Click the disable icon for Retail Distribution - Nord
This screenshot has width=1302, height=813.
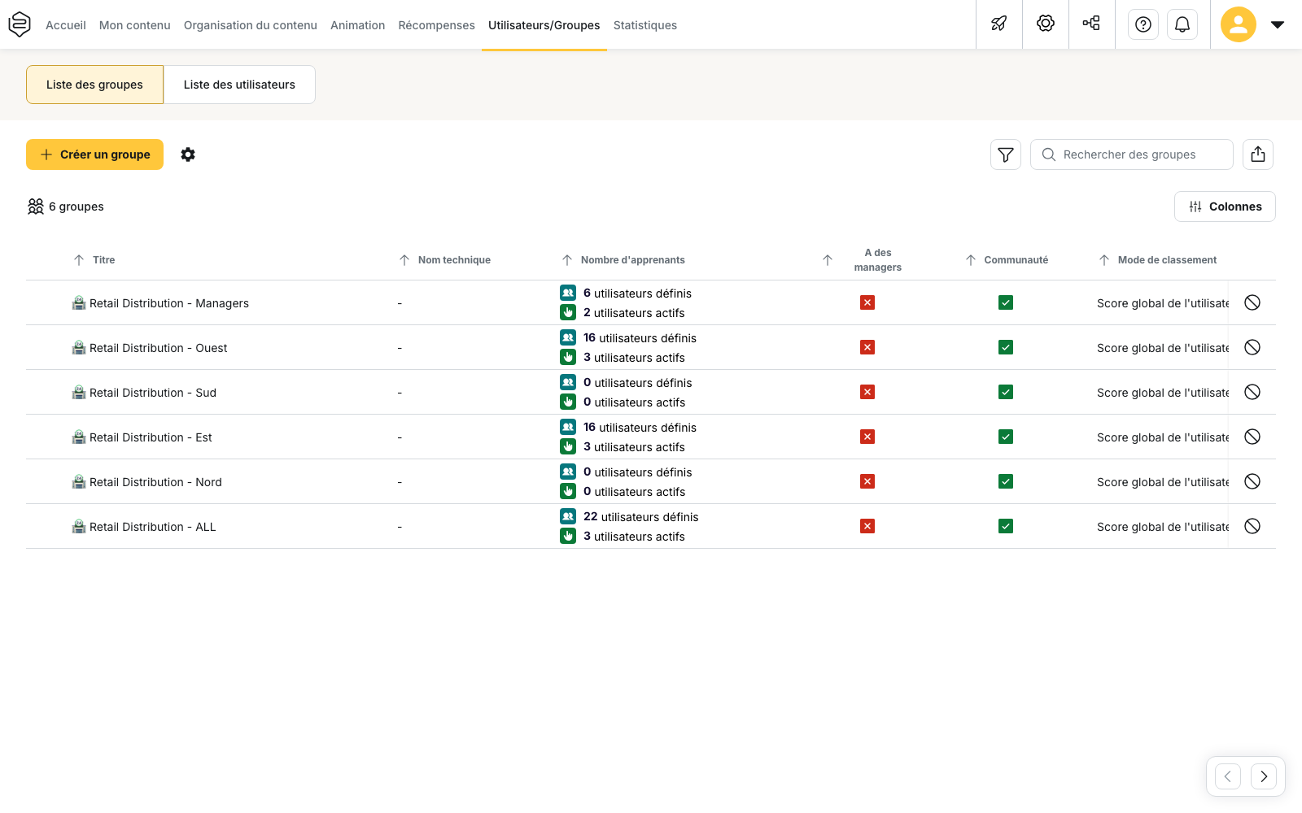tap(1252, 481)
